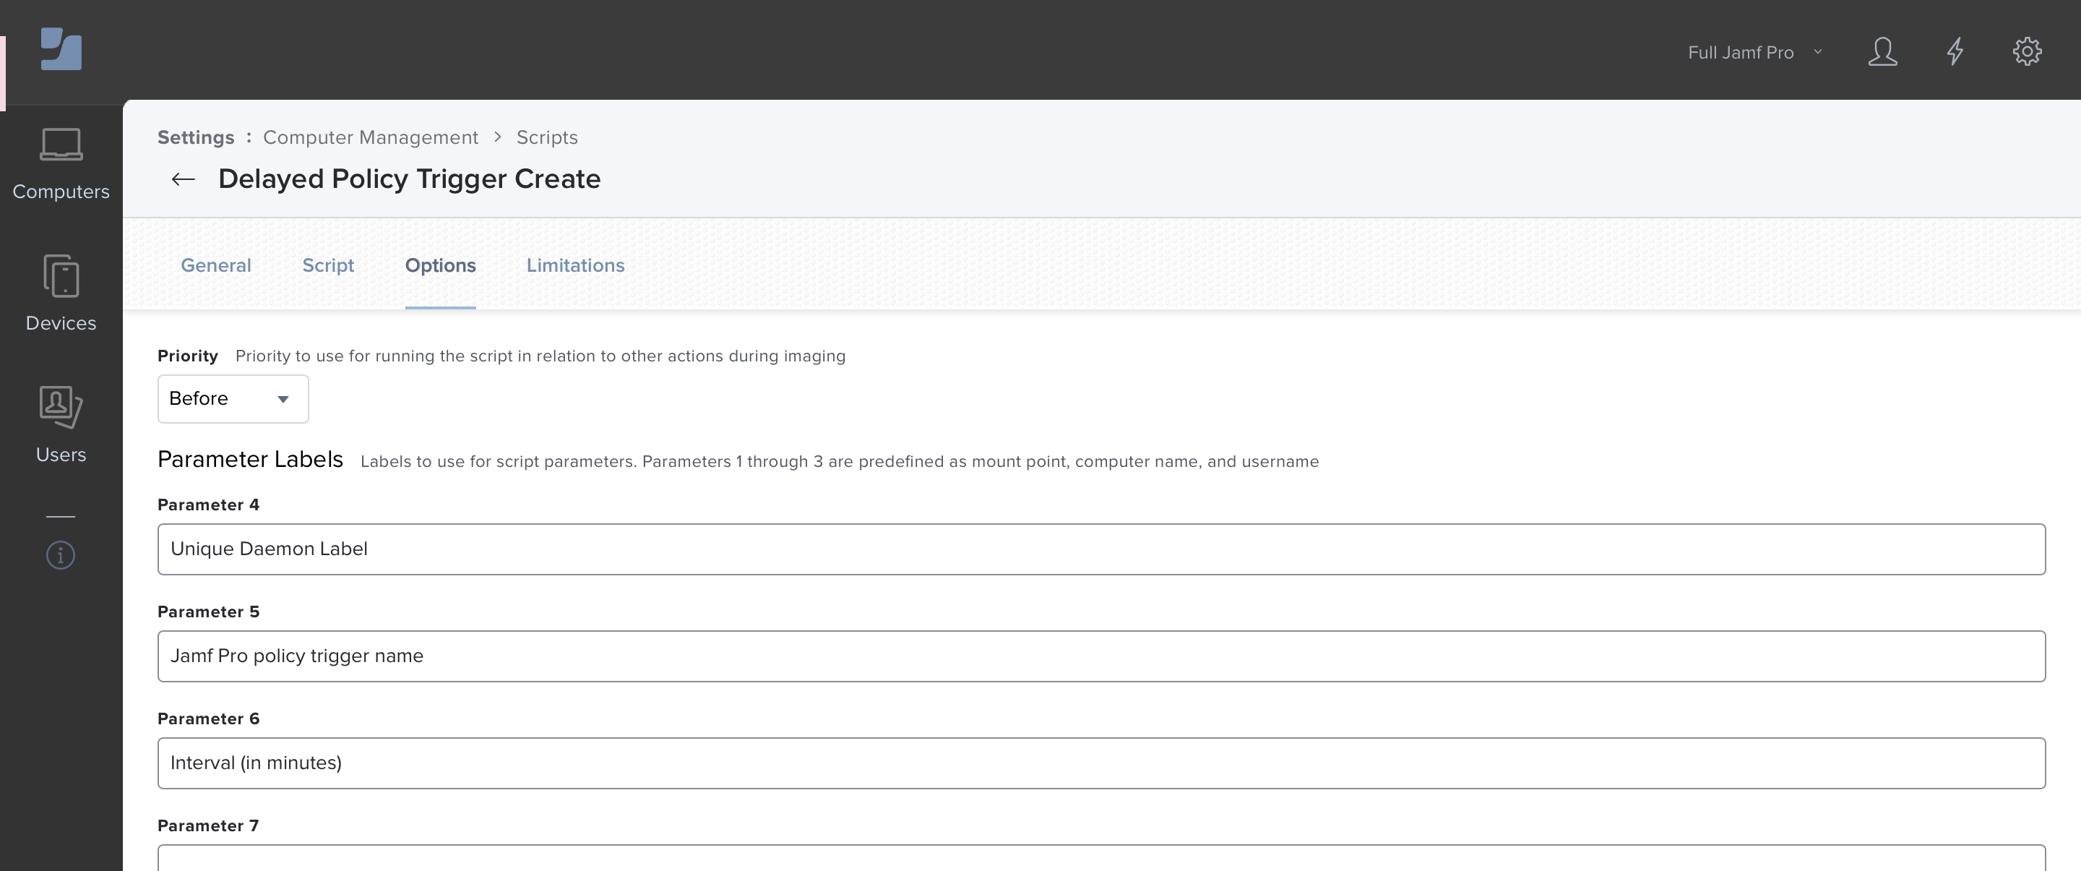Click the info circle icon
This screenshot has width=2081, height=871.
pos(60,554)
